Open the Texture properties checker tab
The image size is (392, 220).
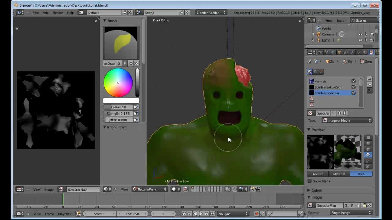371,53
